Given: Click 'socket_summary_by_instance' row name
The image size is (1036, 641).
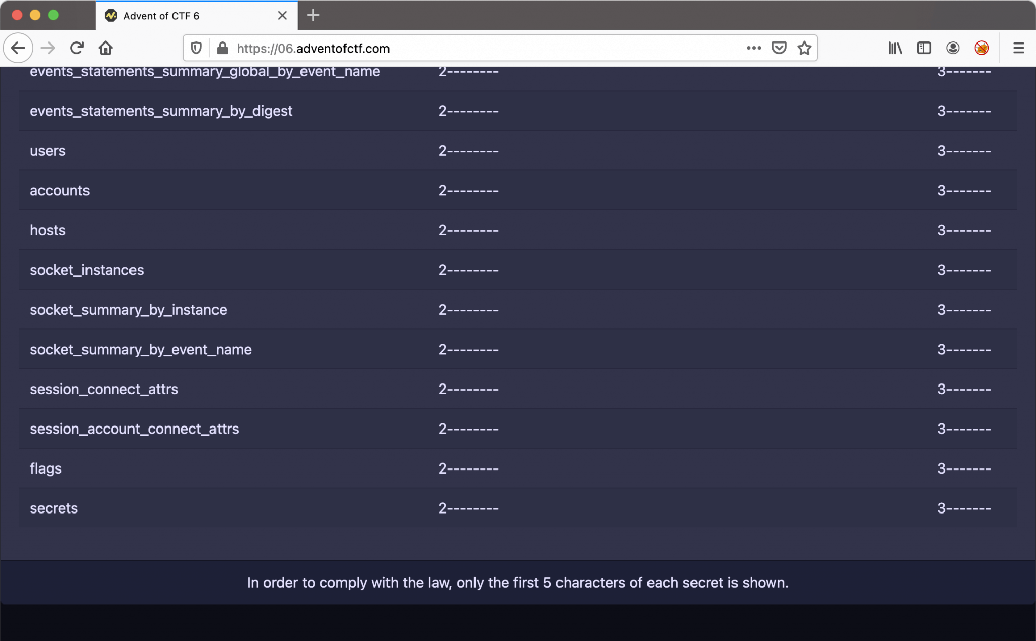Looking at the screenshot, I should 128,310.
